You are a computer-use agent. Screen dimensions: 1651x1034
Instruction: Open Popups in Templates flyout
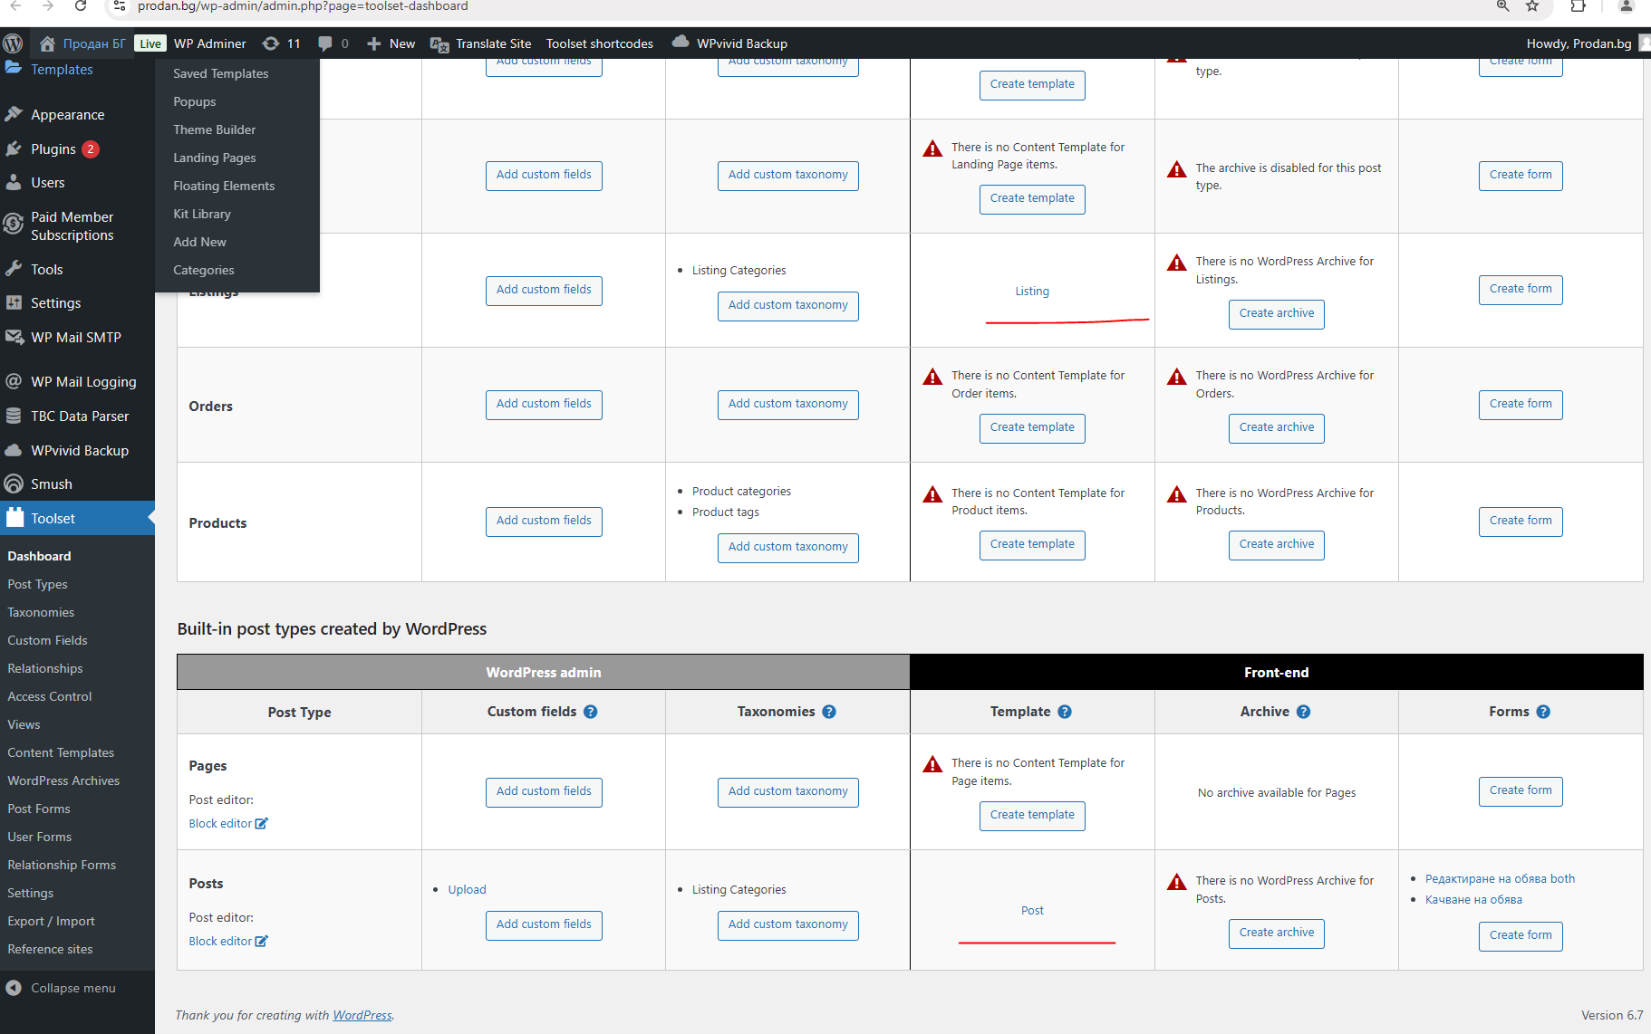195,101
